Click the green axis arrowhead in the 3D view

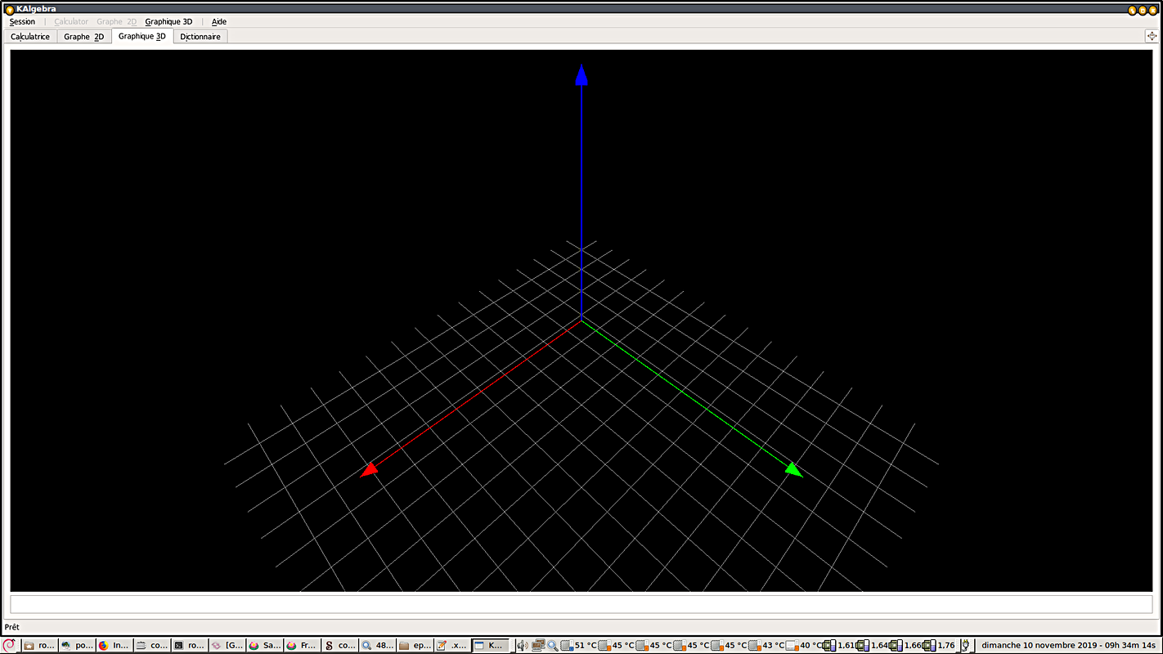point(793,469)
